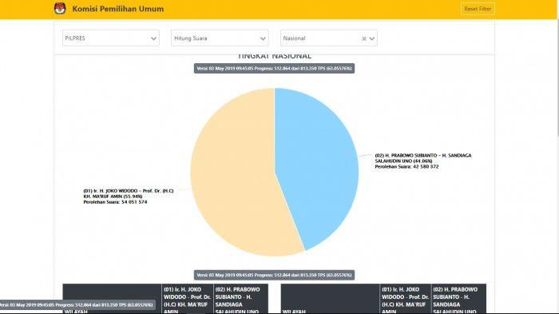
Task: Click the Reset Filter button
Action: pos(478,9)
